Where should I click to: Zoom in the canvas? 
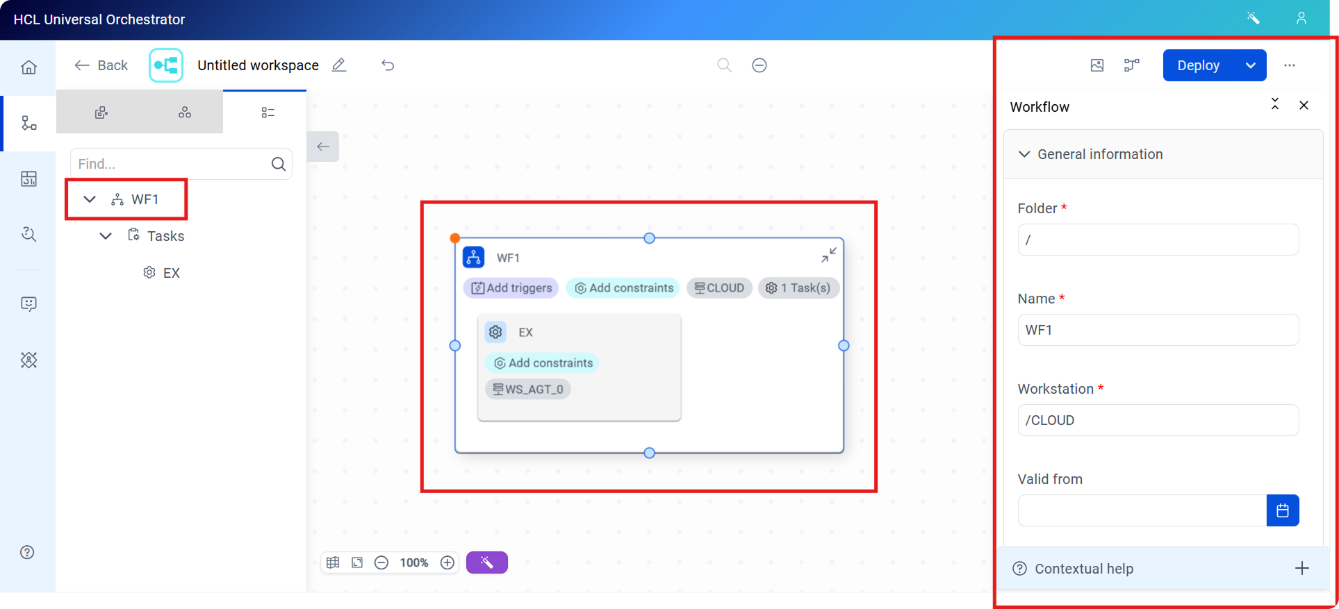pyautogui.click(x=447, y=562)
